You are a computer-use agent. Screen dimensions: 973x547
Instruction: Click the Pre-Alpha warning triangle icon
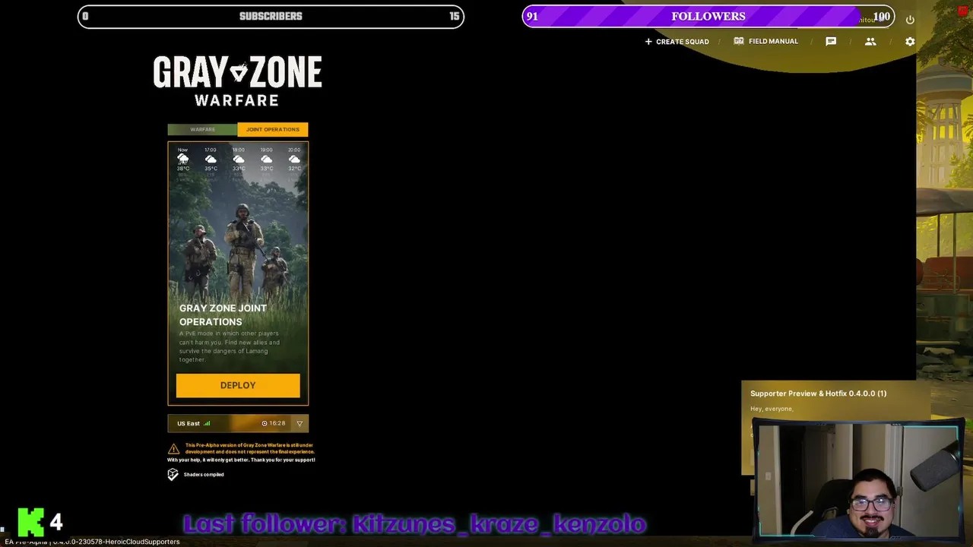click(173, 449)
